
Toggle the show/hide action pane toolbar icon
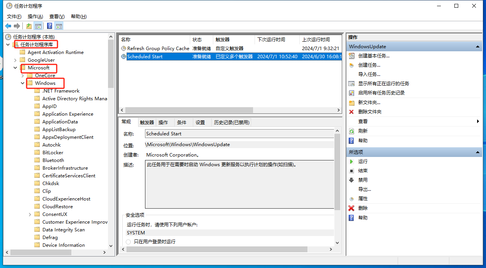pyautogui.click(x=59, y=26)
